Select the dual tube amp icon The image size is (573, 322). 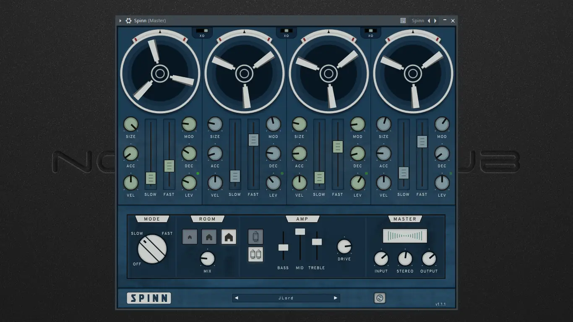pyautogui.click(x=255, y=254)
